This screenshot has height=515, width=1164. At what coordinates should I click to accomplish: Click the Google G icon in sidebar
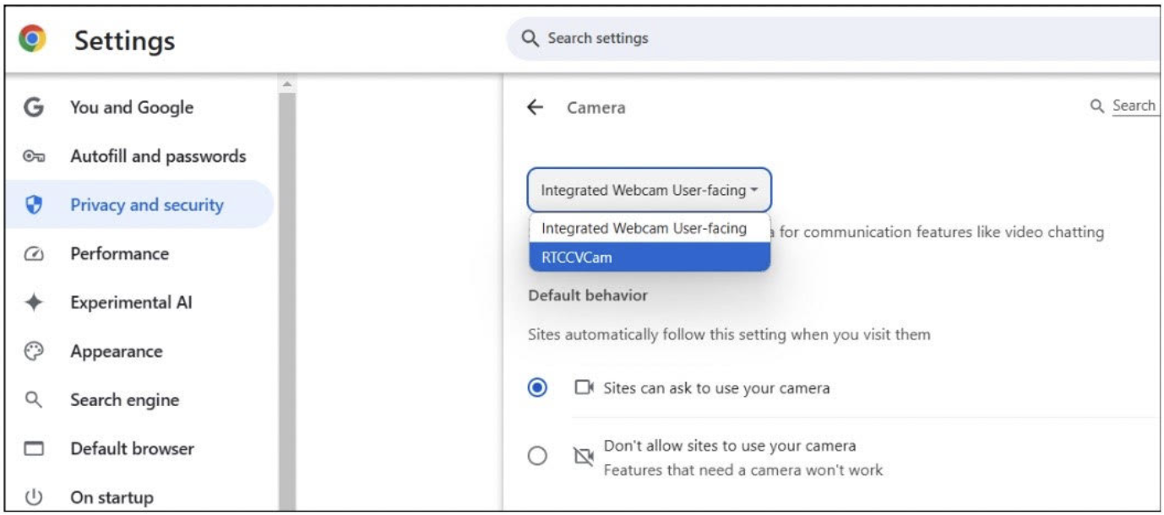(34, 107)
